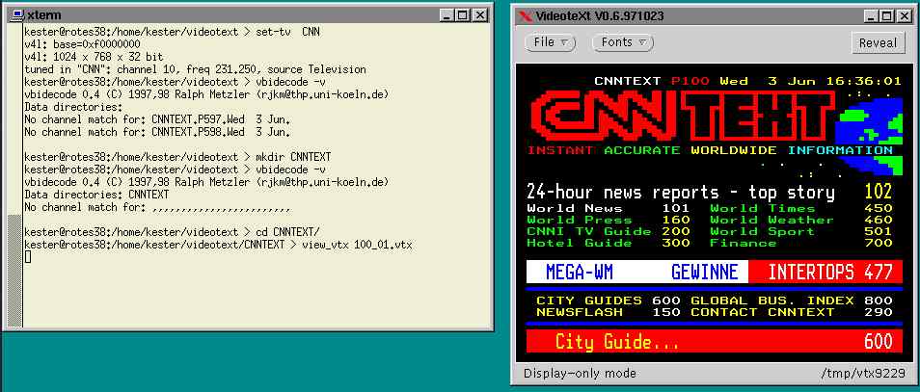Click the NEWSFLASH 150 entry
Viewport: 920px width, 392px height.
608,312
